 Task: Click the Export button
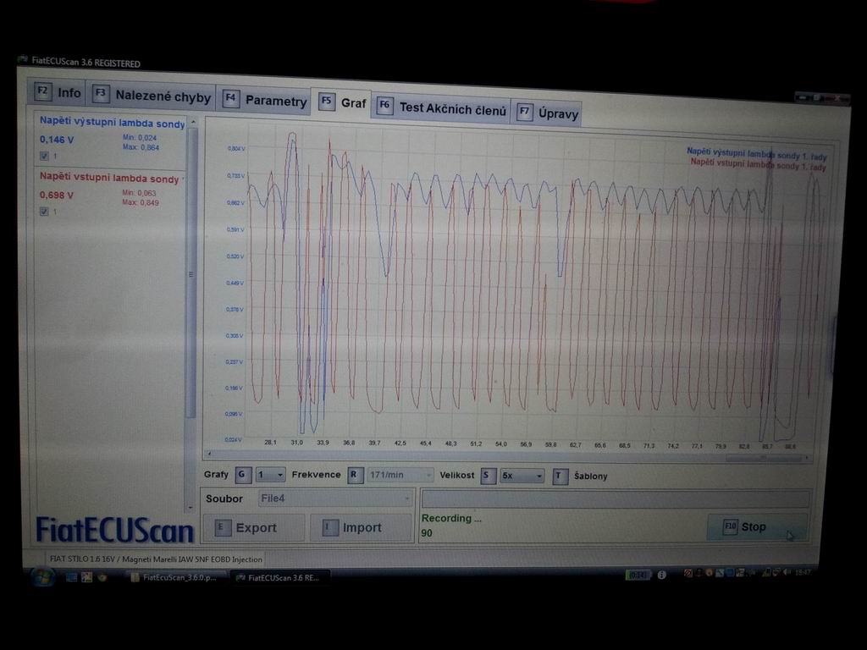[254, 528]
